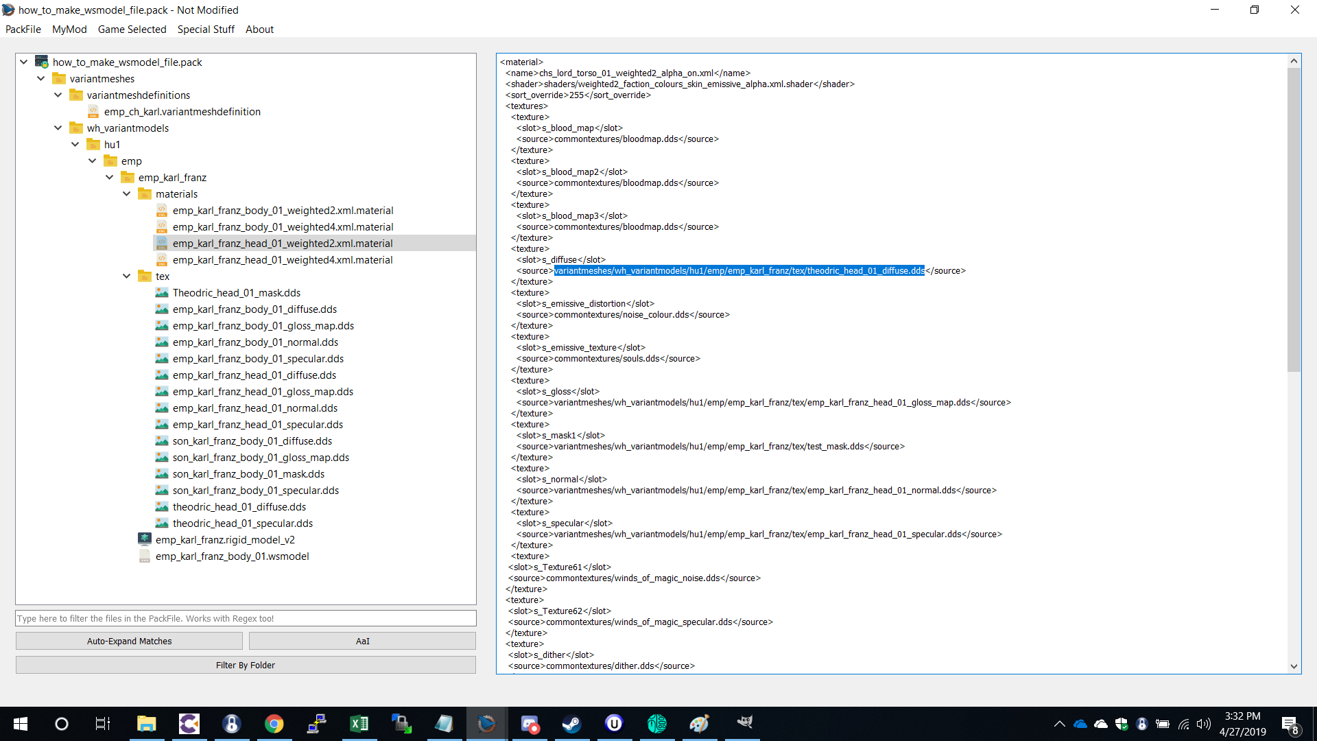
Task: Click the text editor vertical scrollbar thumb
Action: pyautogui.click(x=1294, y=220)
